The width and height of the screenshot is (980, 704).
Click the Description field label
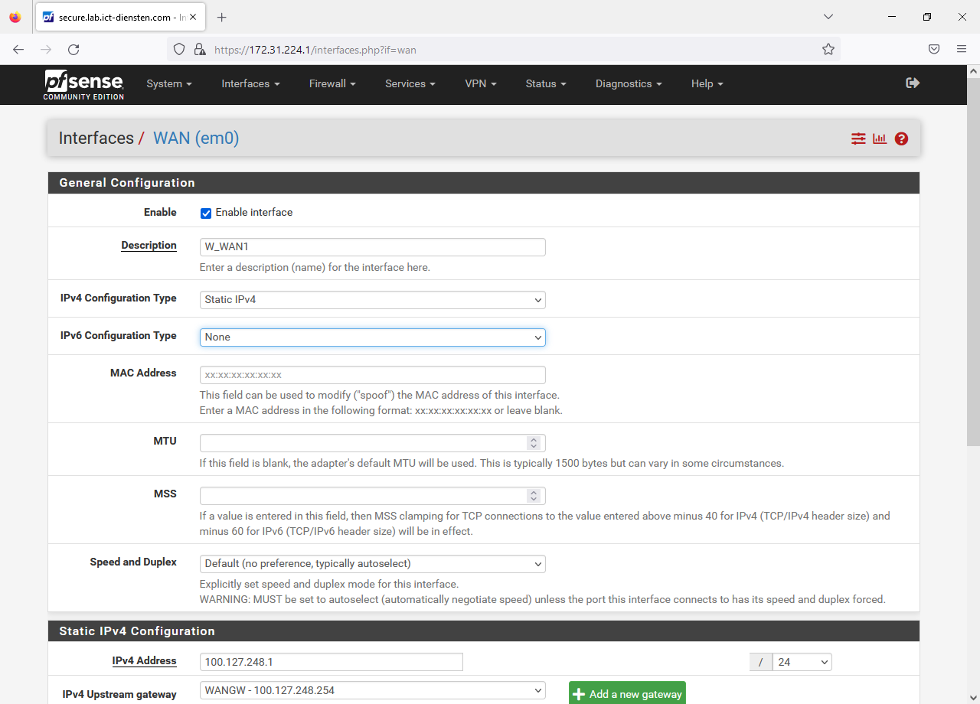[149, 245]
